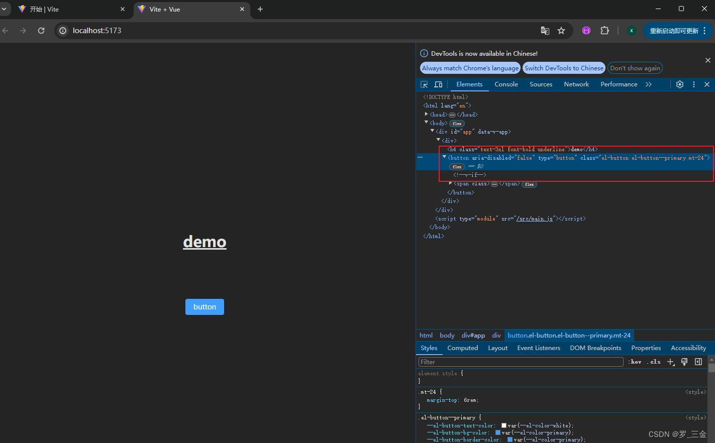Open DevTools three-dot customize menu

tap(694, 84)
